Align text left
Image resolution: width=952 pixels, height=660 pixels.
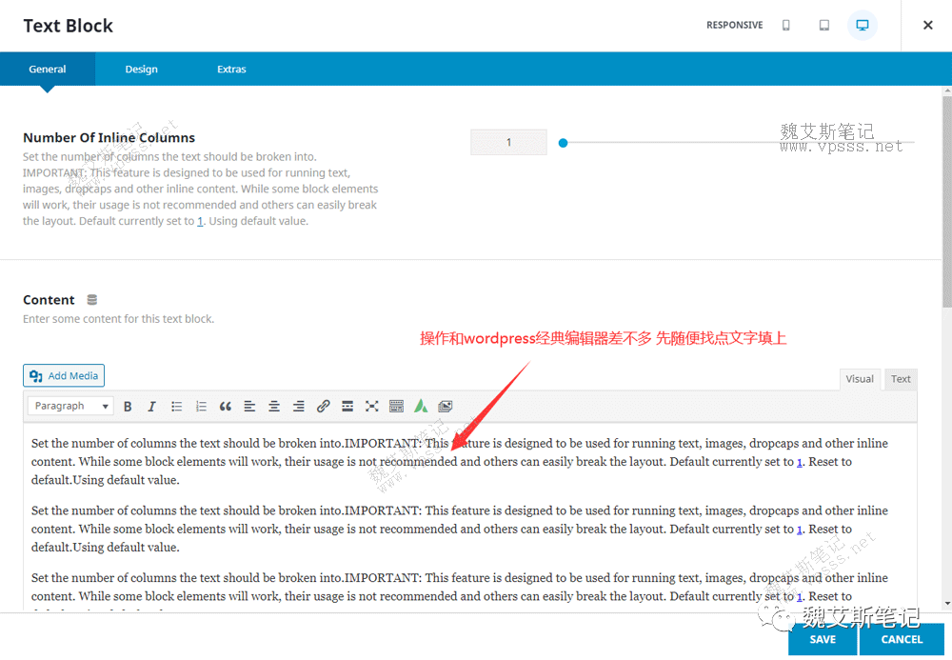(249, 407)
